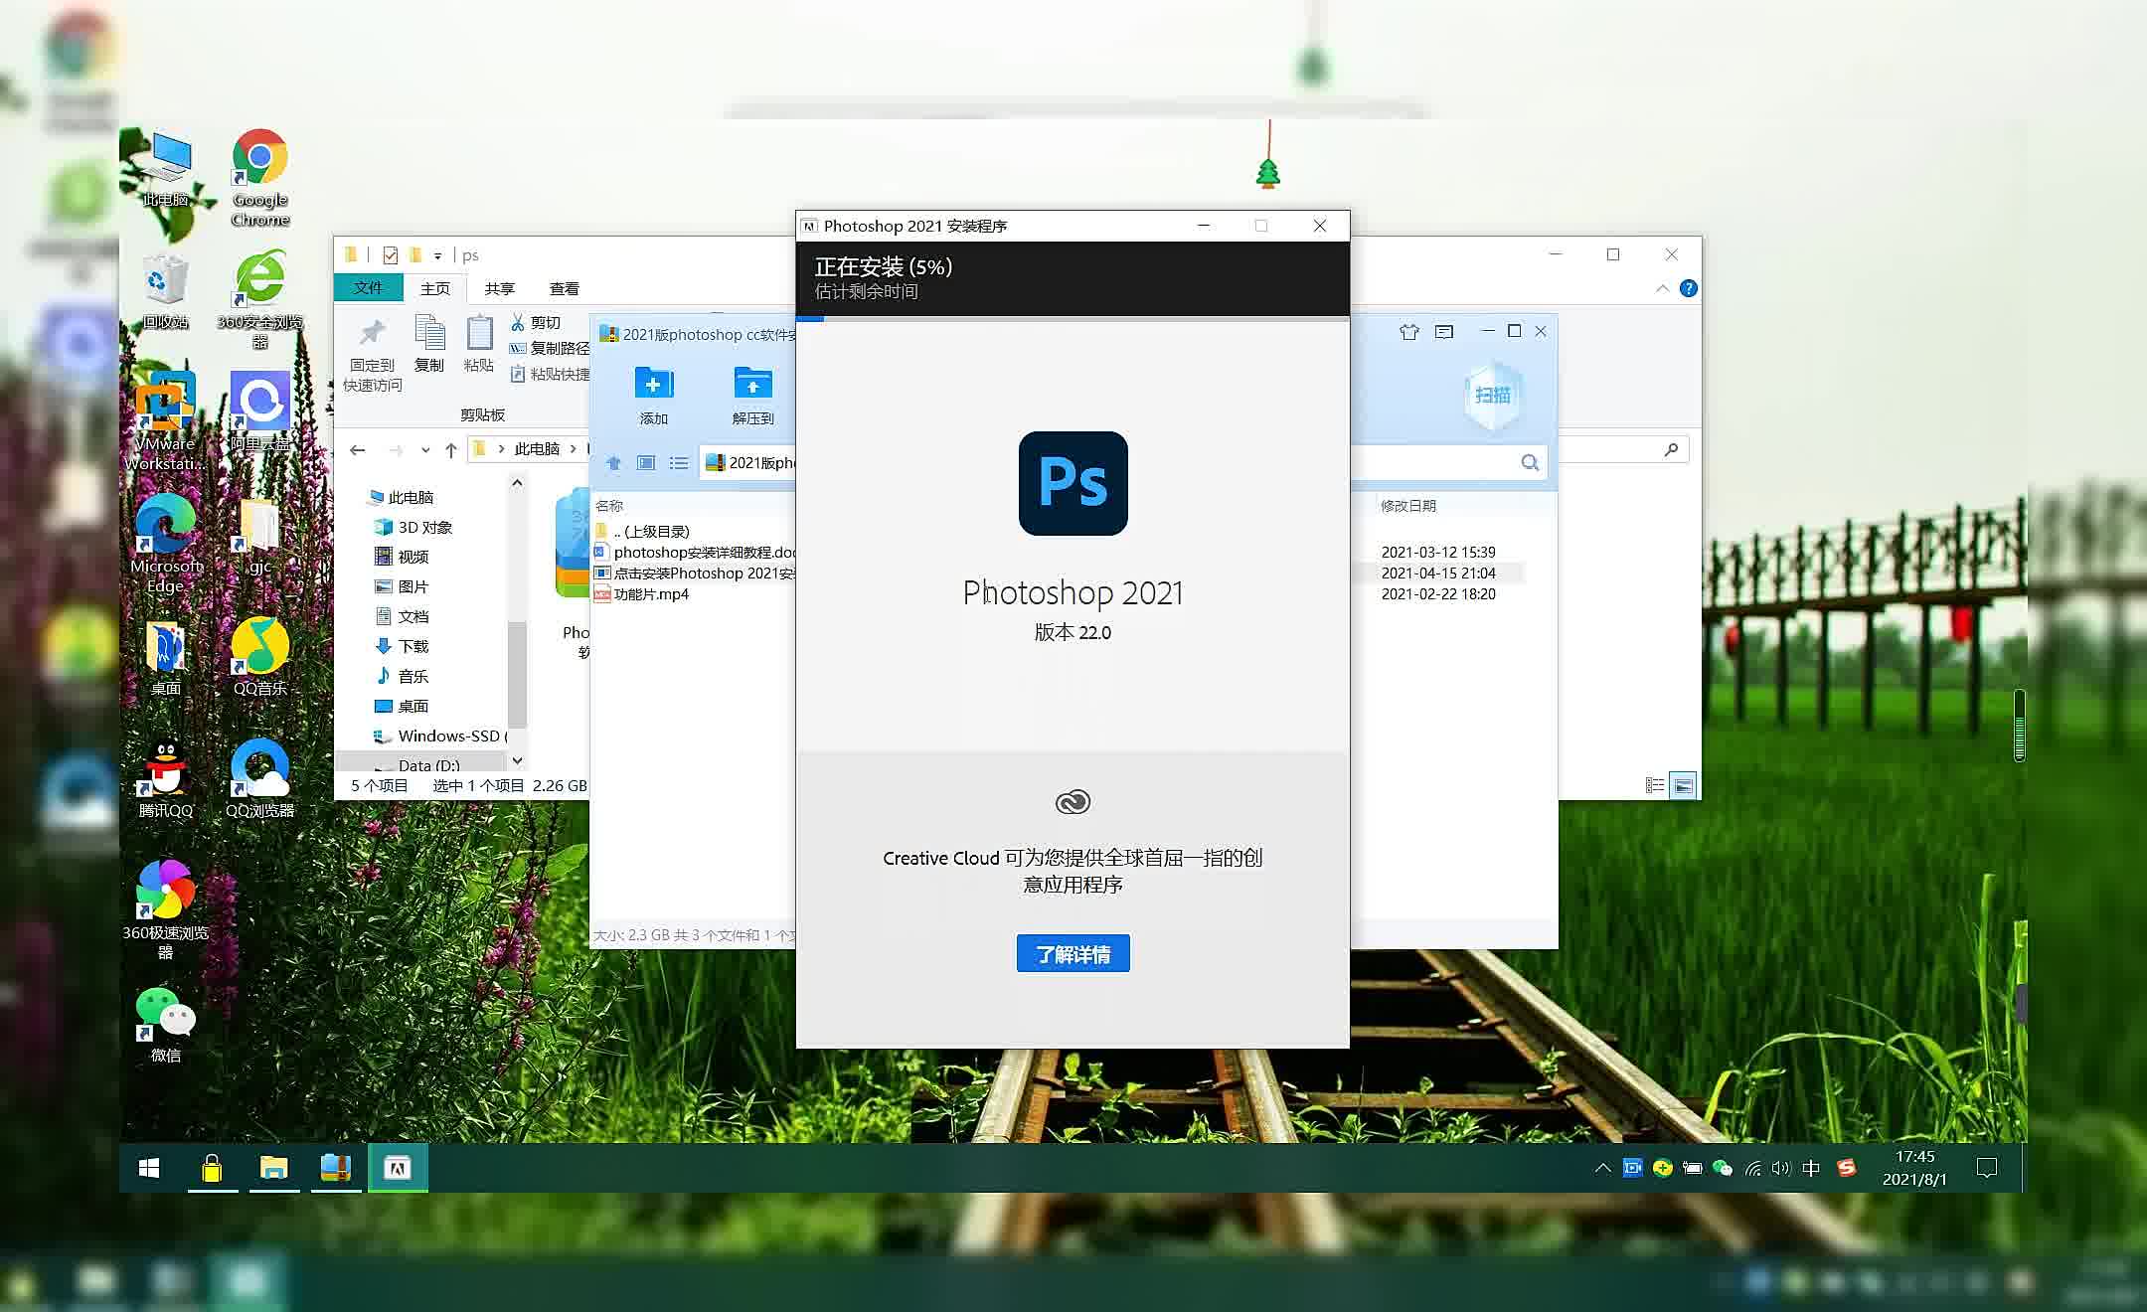Viewport: 2147px width, 1312px height.
Task: Click the back arrow in File Explorer
Action: (x=358, y=450)
